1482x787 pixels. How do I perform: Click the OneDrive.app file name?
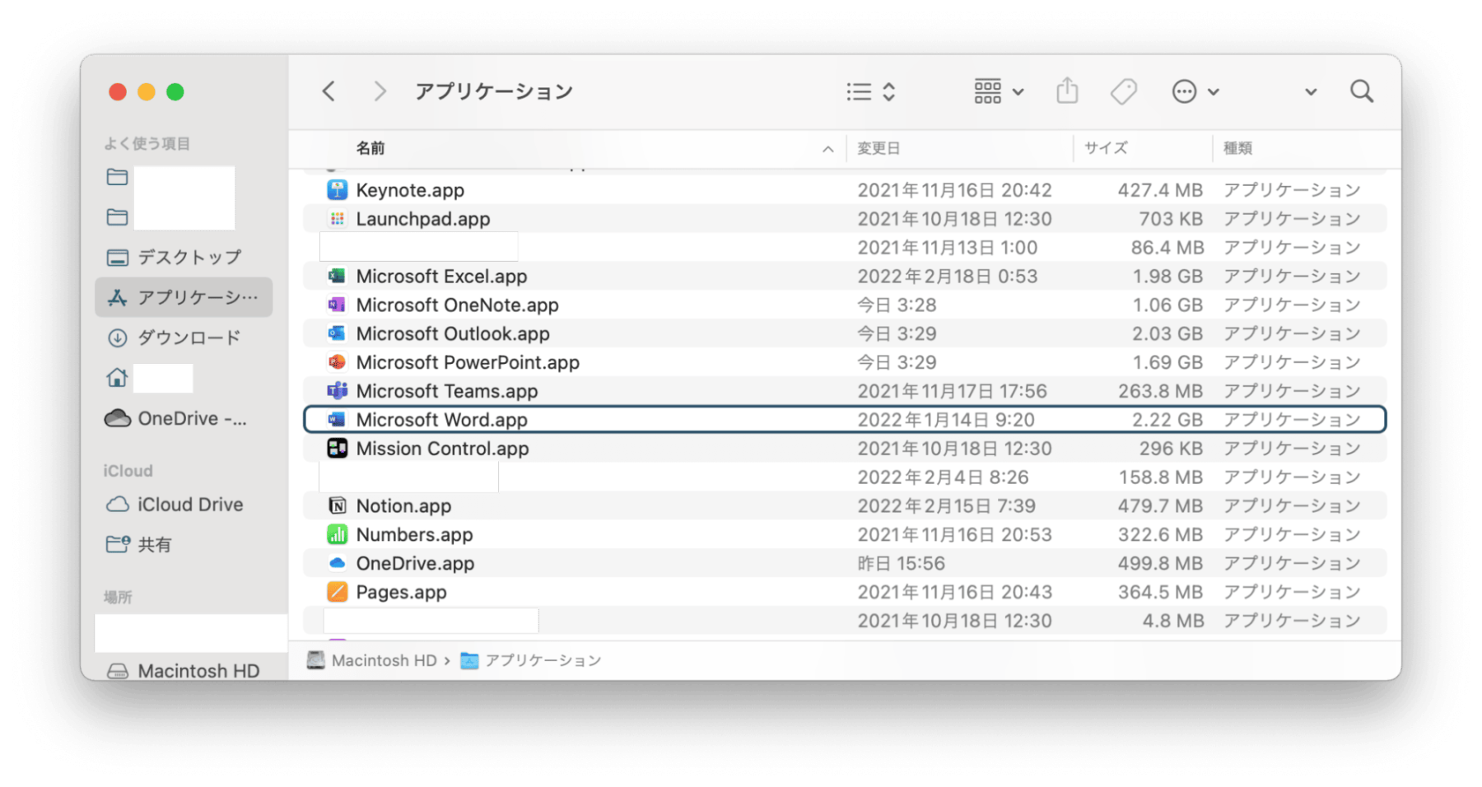click(x=416, y=564)
